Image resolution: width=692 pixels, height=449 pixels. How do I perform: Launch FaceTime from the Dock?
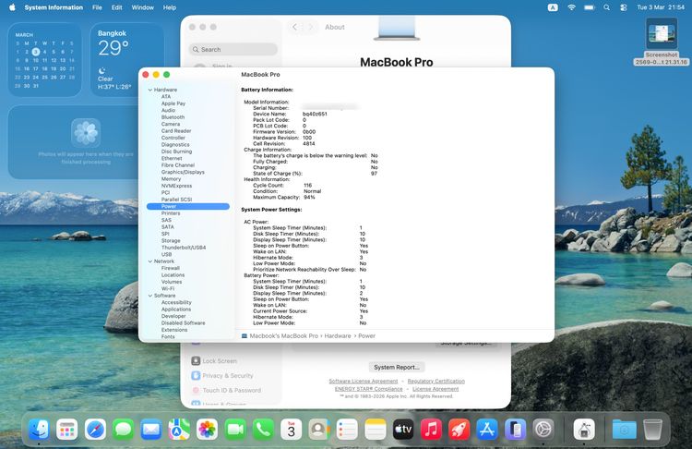click(235, 429)
